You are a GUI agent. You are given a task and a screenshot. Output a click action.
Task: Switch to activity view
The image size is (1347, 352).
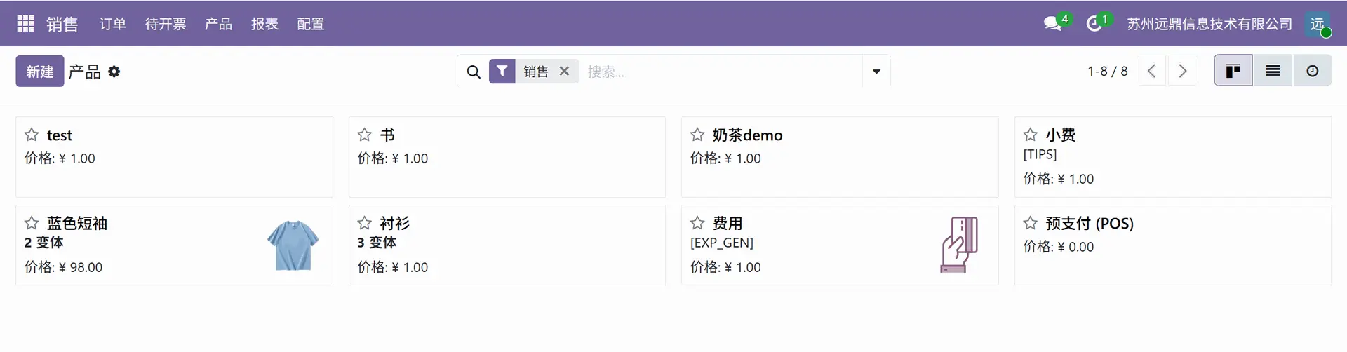tap(1312, 71)
